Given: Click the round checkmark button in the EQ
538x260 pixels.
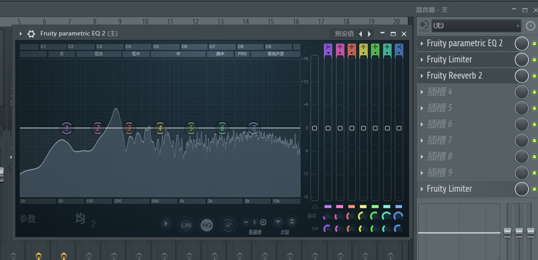Looking at the screenshot, I should coord(228,225).
